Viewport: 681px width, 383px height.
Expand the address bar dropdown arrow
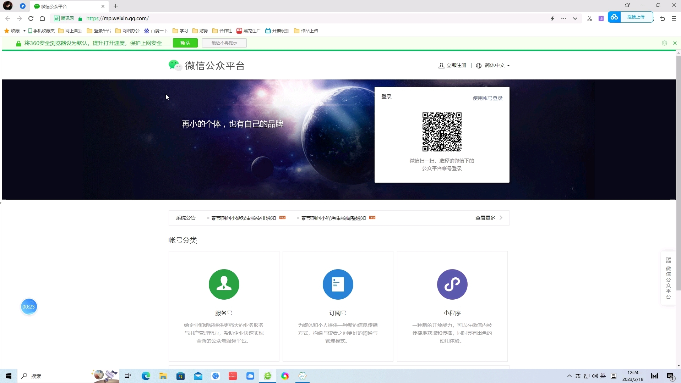575,18
